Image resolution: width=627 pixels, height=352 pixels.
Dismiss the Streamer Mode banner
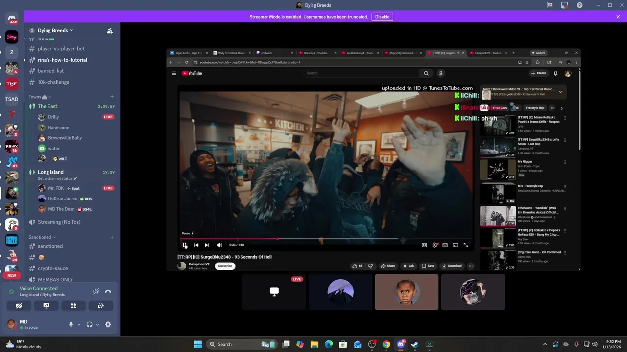click(618, 17)
